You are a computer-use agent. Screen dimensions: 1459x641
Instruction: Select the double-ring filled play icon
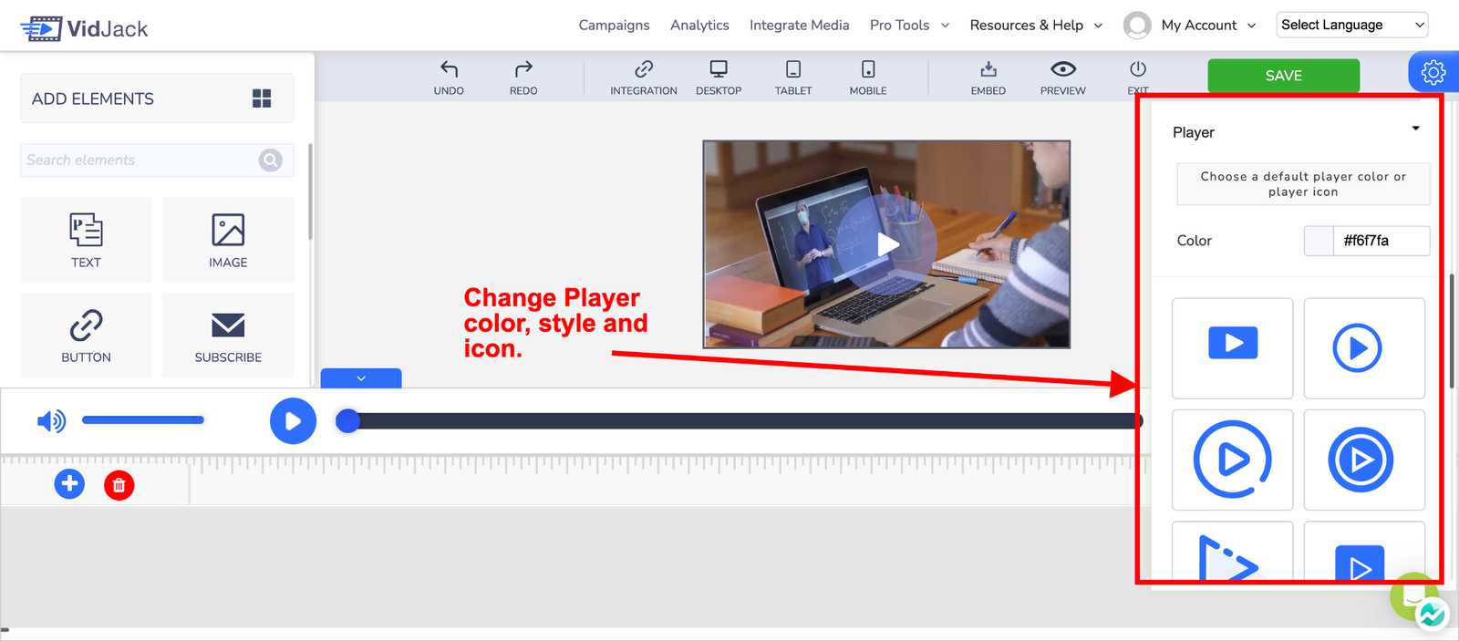pos(1364,460)
